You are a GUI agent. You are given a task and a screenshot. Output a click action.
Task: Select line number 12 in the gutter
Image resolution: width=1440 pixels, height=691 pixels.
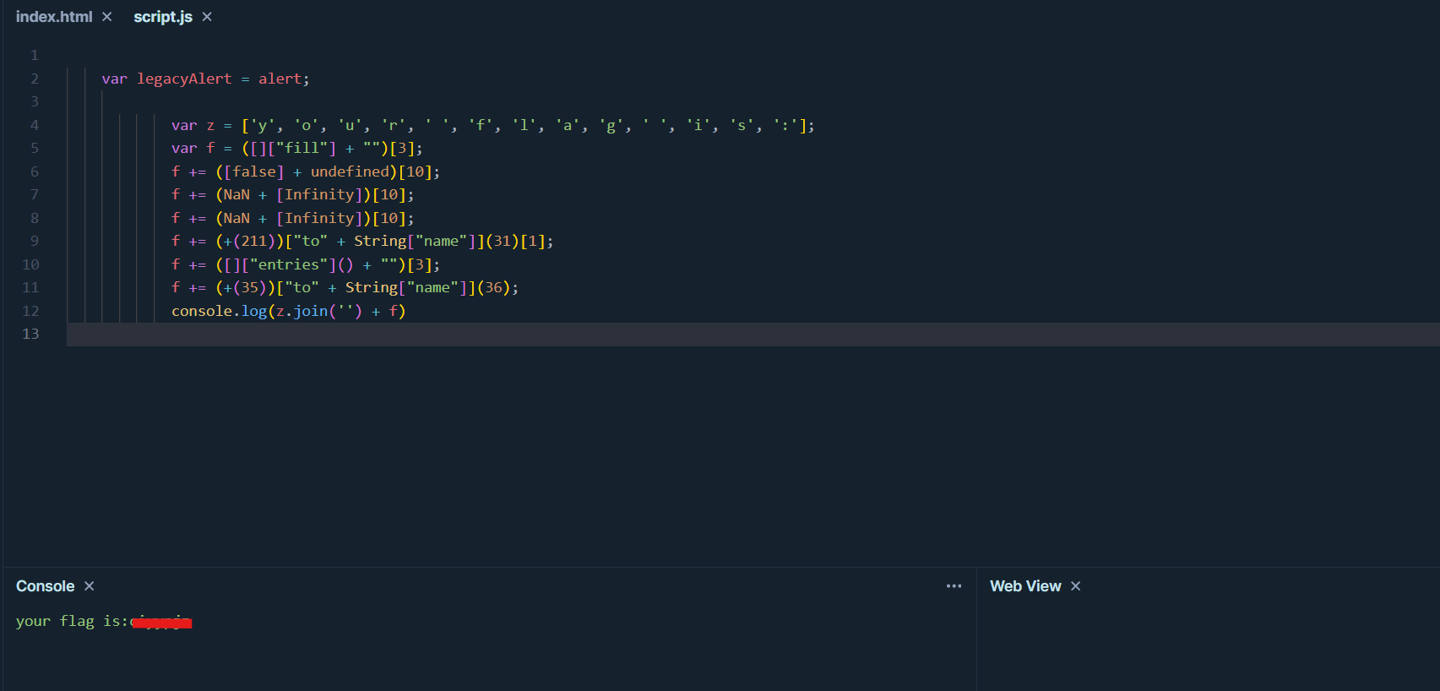[31, 311]
